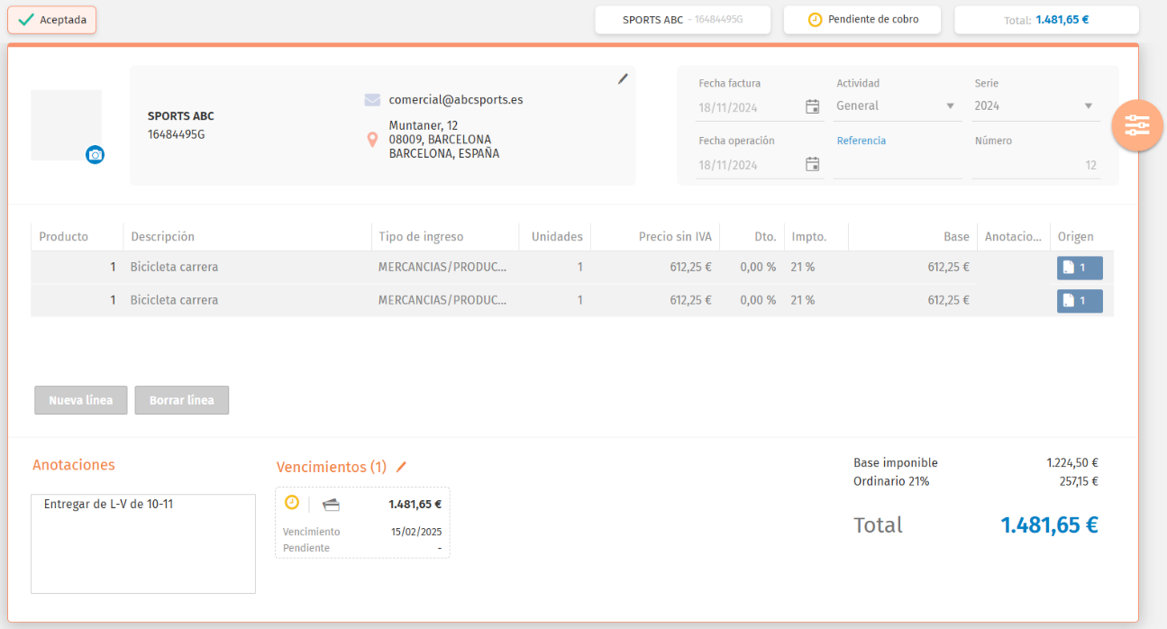Image resolution: width=1167 pixels, height=629 pixels.
Task: Click the clock icon in the Vencimientos card
Action: 292,503
